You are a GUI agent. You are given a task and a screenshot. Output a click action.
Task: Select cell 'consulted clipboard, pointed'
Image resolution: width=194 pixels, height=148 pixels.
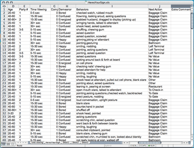pyautogui.click(x=112, y=130)
